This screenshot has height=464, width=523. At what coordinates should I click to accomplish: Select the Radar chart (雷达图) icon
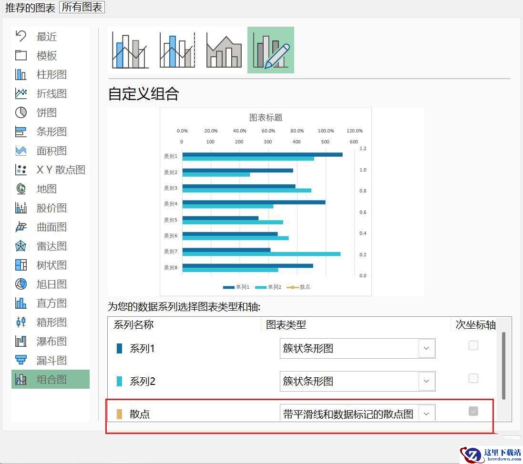tap(21, 246)
